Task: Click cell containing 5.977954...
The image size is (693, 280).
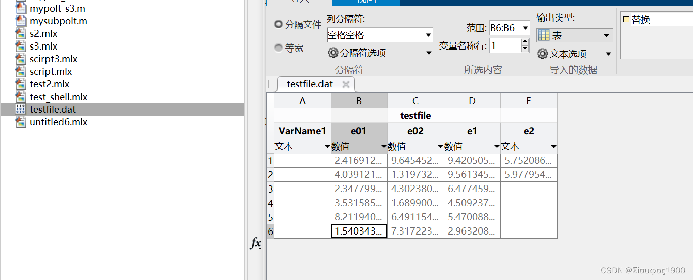Action: [529, 175]
